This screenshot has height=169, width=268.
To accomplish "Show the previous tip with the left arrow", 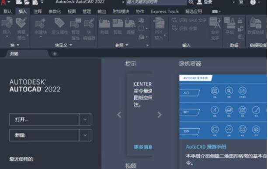I will 119,115.
